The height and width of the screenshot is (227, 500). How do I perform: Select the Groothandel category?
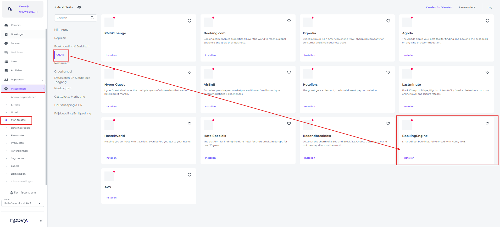point(63,71)
